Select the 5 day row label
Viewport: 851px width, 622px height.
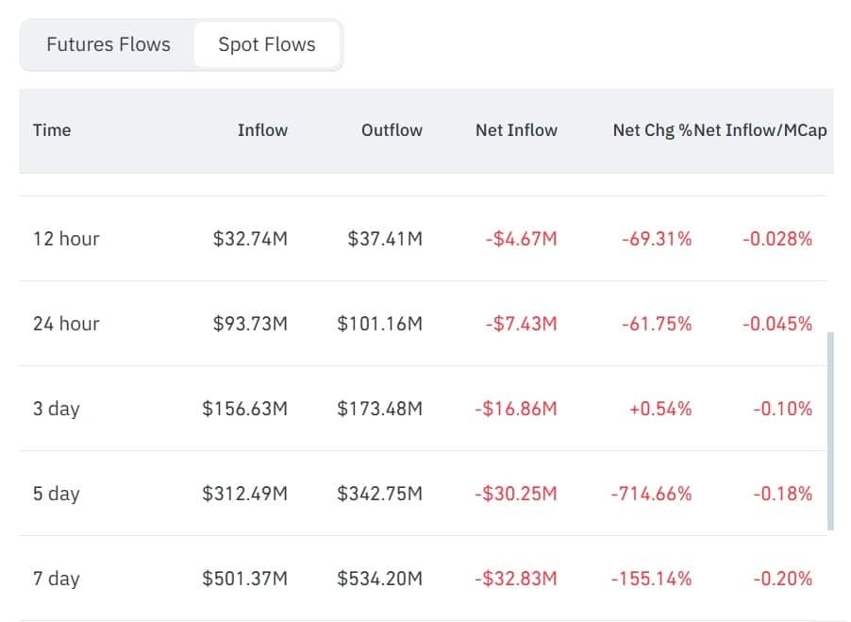[57, 494]
